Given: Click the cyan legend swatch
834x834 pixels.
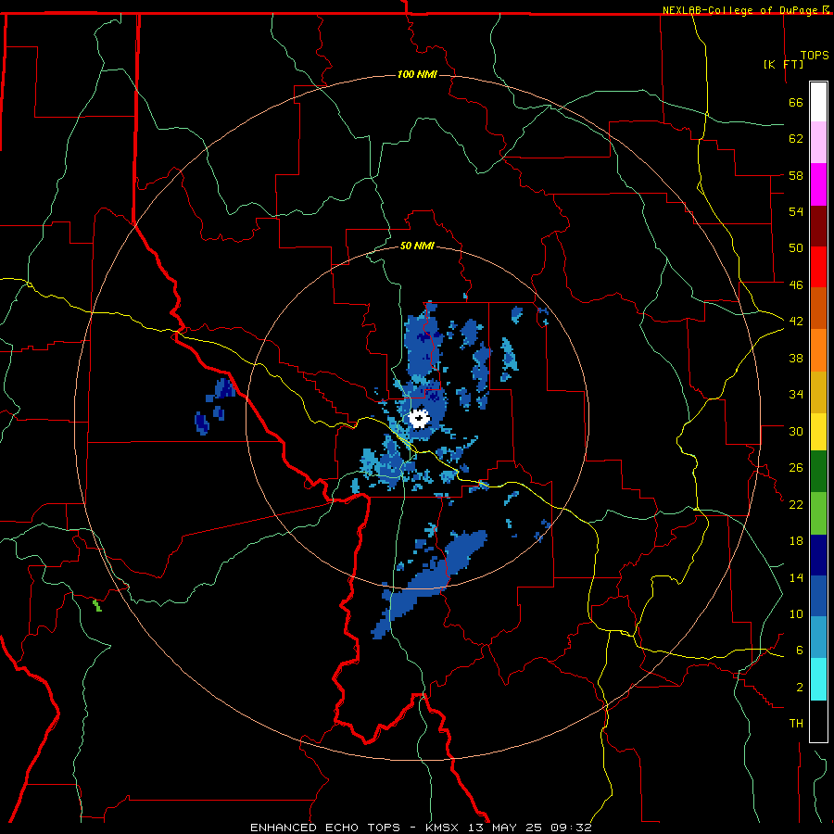Looking at the screenshot, I should pyautogui.click(x=818, y=679).
